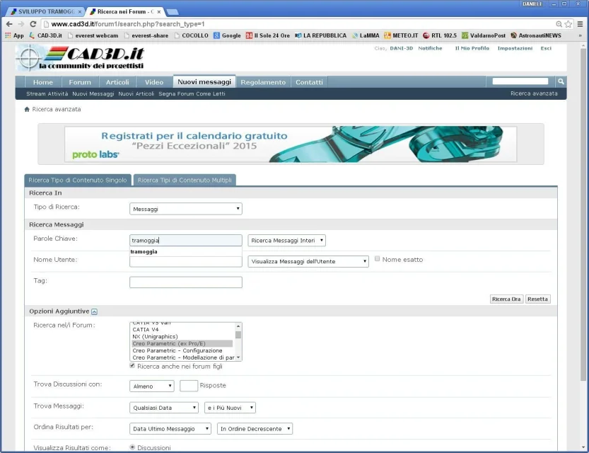Screen dimensions: 589x453
Task: Close the SVILUPPO TRAMOGGIA tab
Action: (x=80, y=11)
